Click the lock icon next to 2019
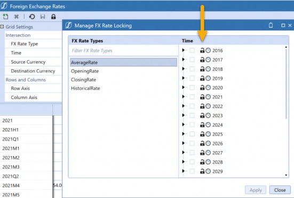 point(202,78)
